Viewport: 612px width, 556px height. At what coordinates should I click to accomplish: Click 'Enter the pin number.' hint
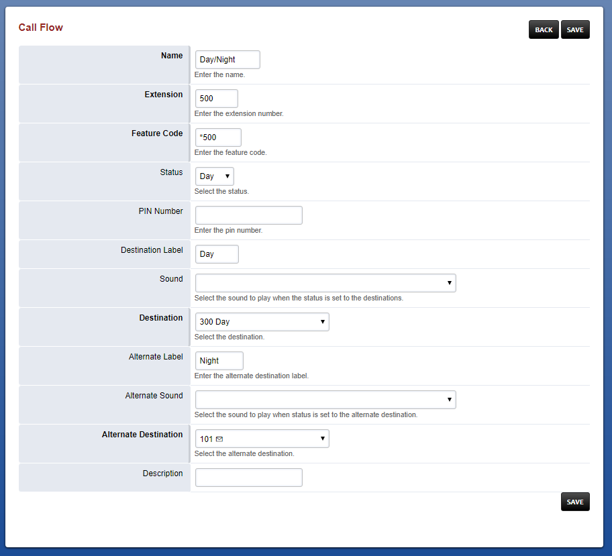[228, 230]
